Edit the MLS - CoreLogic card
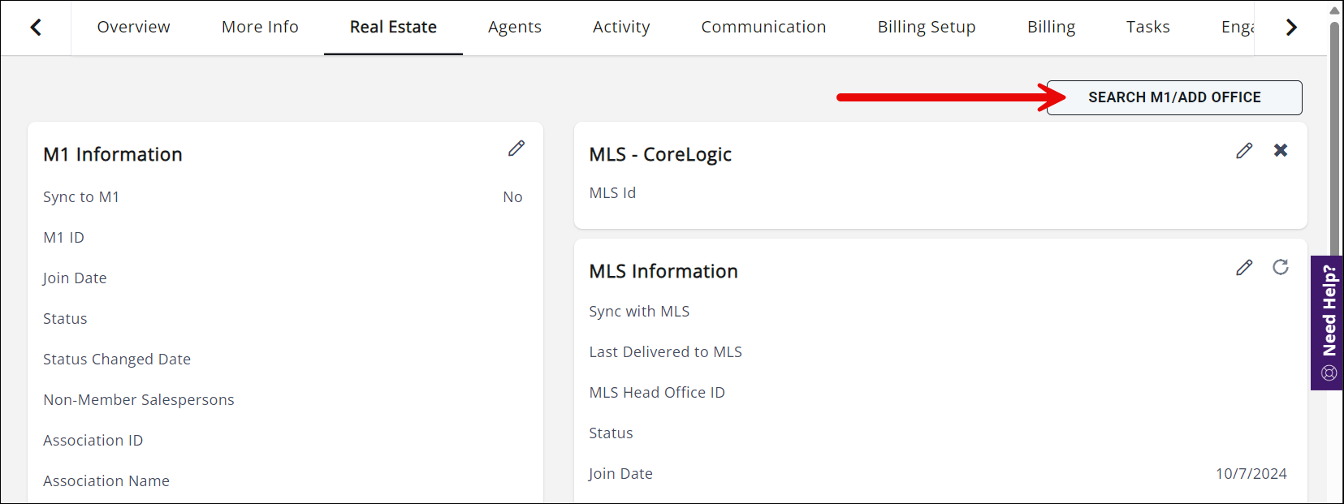This screenshot has width=1344, height=504. 1244,151
